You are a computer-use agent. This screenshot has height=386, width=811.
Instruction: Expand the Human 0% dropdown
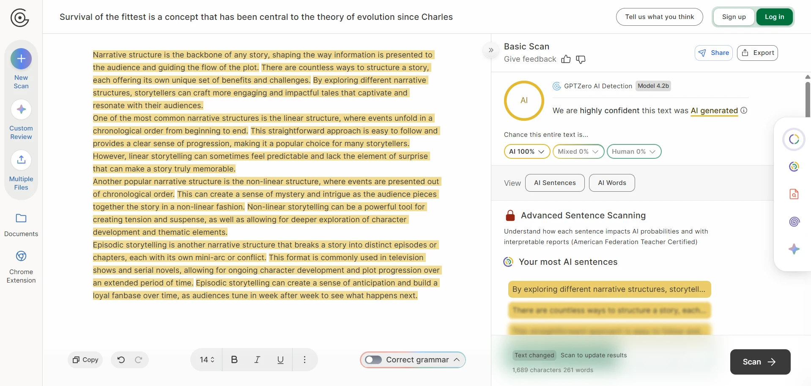click(x=633, y=152)
